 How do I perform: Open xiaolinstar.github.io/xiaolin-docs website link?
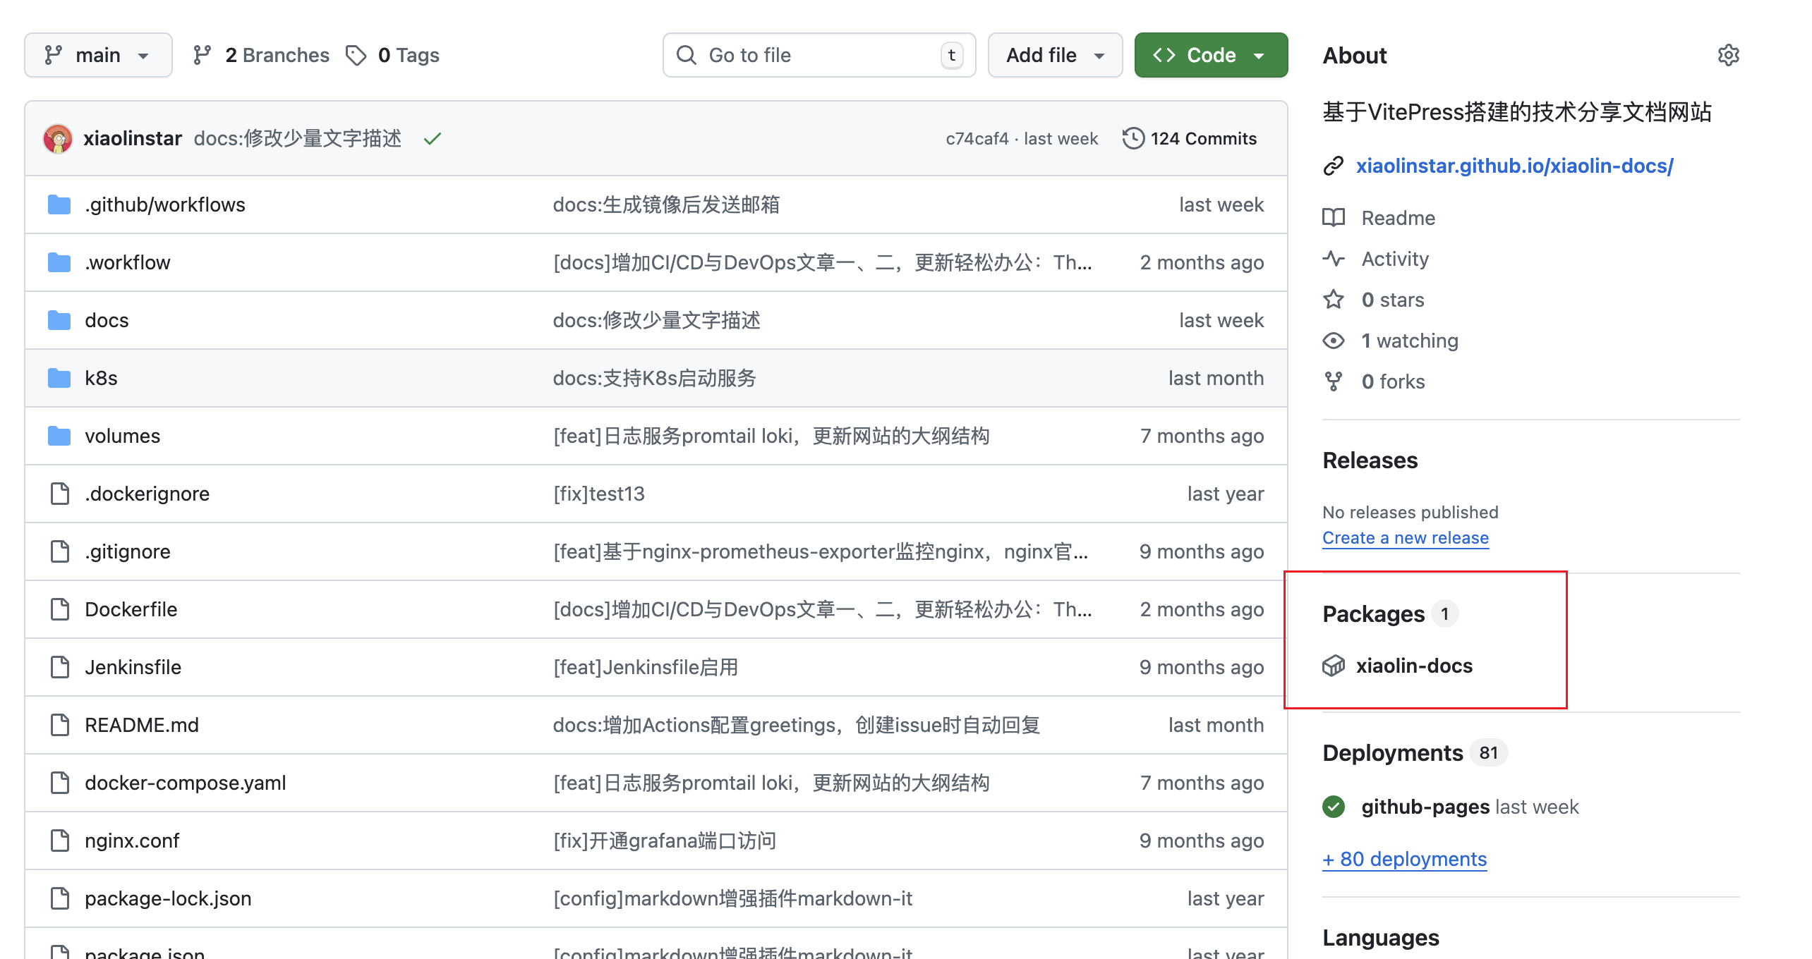1514,166
